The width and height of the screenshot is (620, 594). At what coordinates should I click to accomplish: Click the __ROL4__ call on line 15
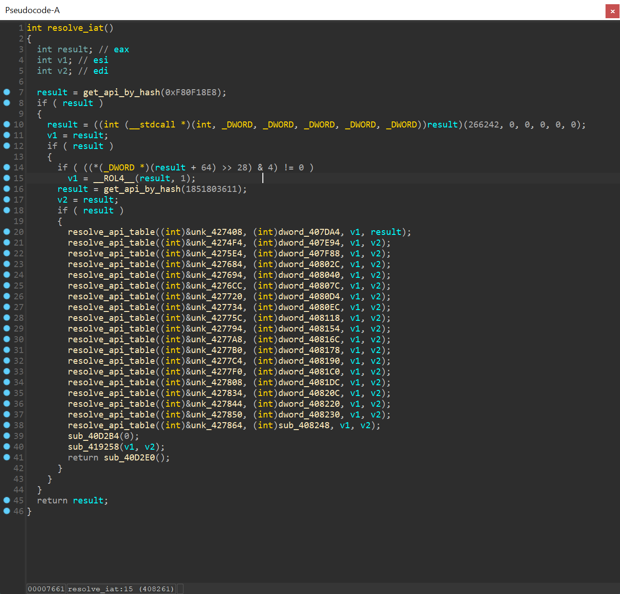tap(113, 178)
